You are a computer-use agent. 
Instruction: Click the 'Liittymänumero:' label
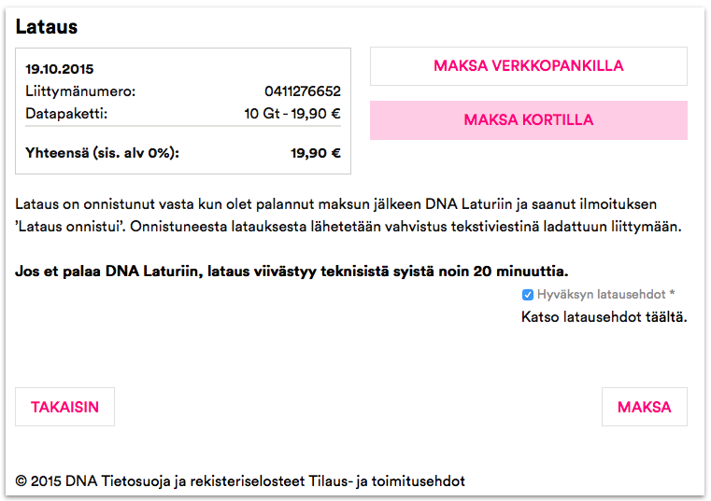click(80, 91)
